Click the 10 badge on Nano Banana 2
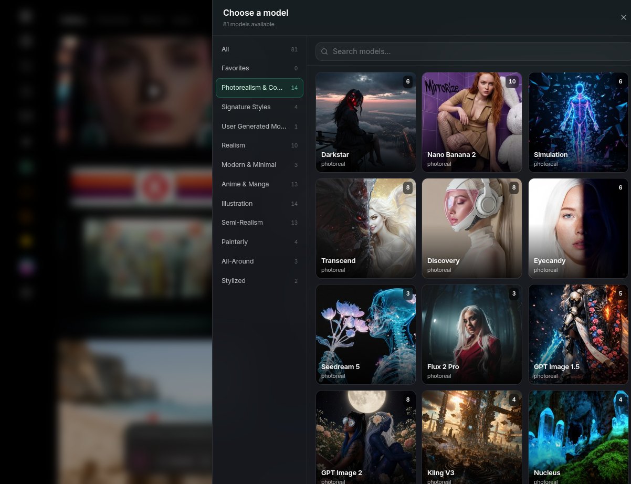Screen dimensions: 631x484 512,81
